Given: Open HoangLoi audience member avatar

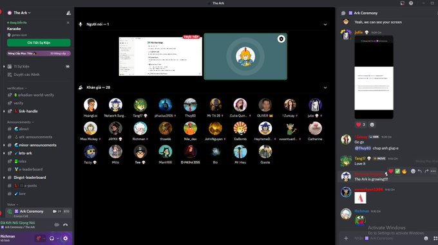Looking at the screenshot, I should (x=90, y=105).
